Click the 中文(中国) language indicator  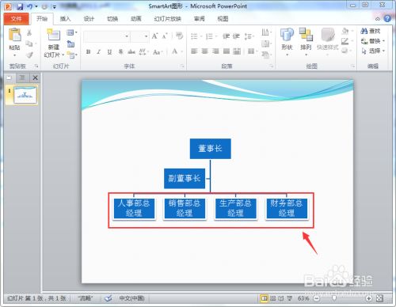coord(131,298)
